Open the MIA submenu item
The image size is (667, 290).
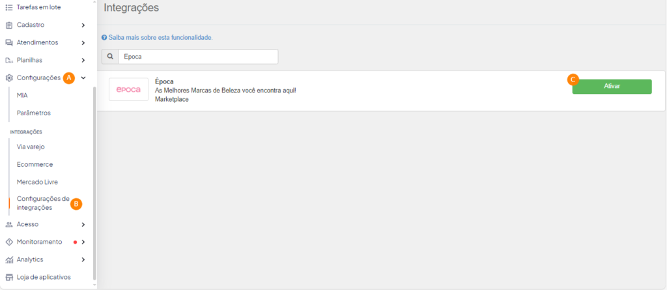22,95
